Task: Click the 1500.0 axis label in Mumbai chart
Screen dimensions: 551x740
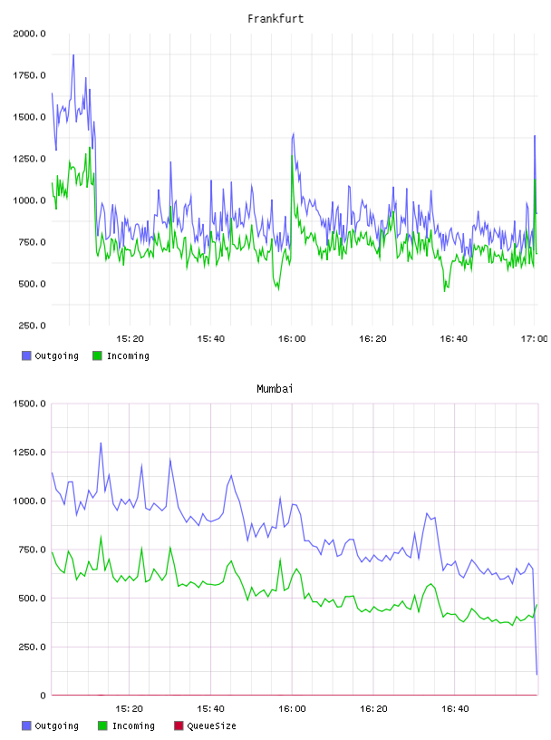Action: 29,404
